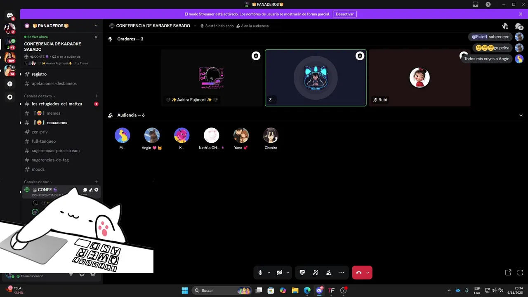
Task: Pop out the stage window
Action: tap(508, 273)
